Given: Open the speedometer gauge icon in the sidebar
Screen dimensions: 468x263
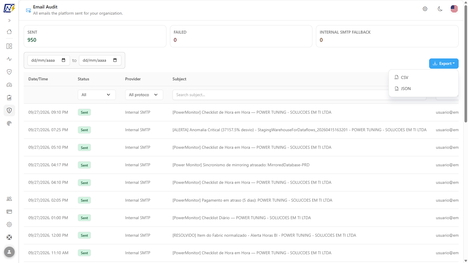Looking at the screenshot, I should point(9,85).
